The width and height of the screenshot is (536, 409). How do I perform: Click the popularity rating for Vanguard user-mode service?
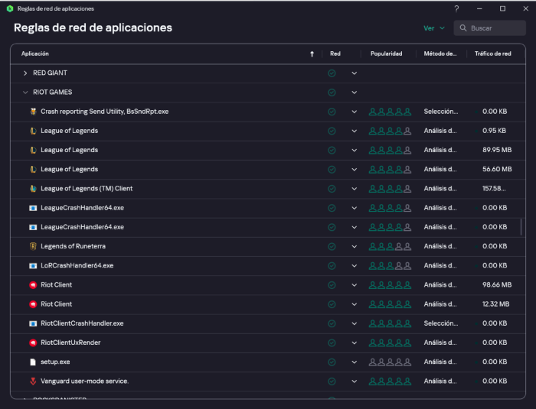[x=390, y=381]
